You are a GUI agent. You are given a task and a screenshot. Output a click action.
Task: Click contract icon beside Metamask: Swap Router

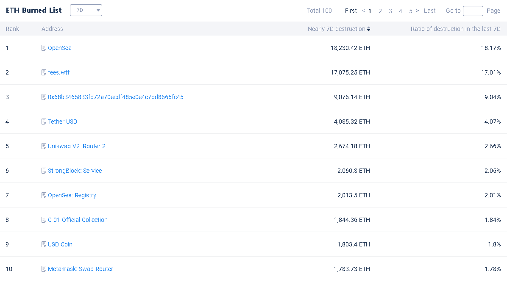coord(44,269)
